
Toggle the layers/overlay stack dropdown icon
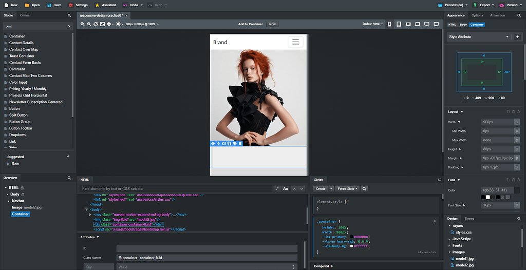pos(110,24)
